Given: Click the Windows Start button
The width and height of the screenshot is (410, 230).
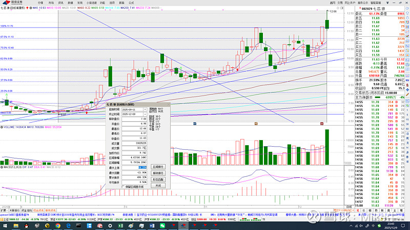Looking at the screenshot, I should 4,225.
